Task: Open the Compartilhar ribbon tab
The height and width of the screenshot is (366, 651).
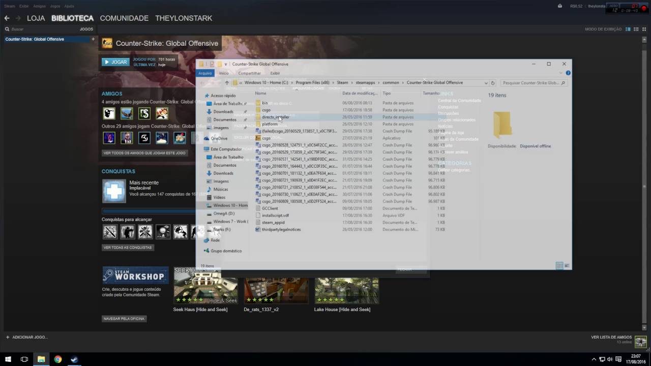Action: pyautogui.click(x=249, y=73)
